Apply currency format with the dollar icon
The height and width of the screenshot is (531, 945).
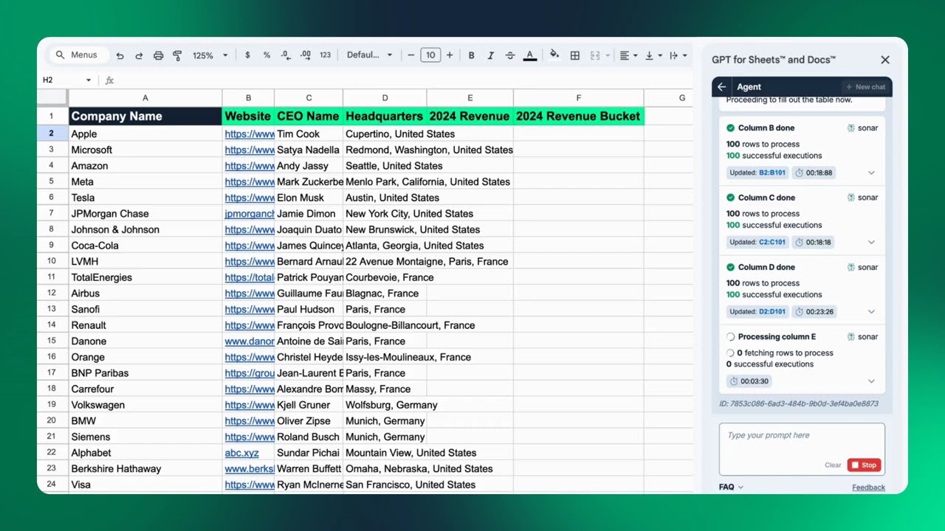coord(247,55)
